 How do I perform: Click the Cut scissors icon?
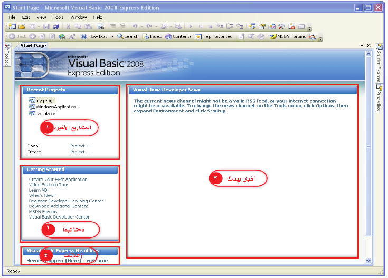point(69,26)
